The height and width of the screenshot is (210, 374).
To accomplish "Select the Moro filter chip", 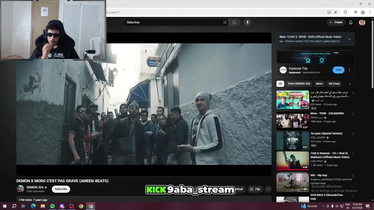I will (319, 84).
